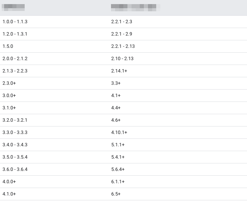Screen dimensions: 247x201
Task: Select the 2.2.1 - 2.9 cell
Action: (x=122, y=34)
